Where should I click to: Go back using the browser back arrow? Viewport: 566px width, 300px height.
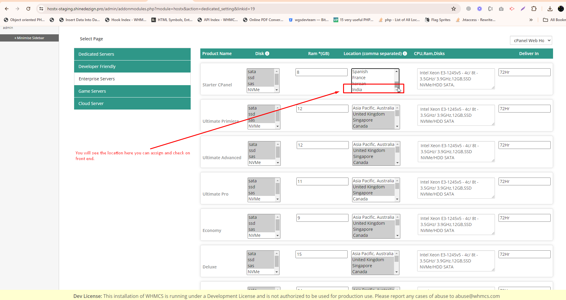pos(7,9)
